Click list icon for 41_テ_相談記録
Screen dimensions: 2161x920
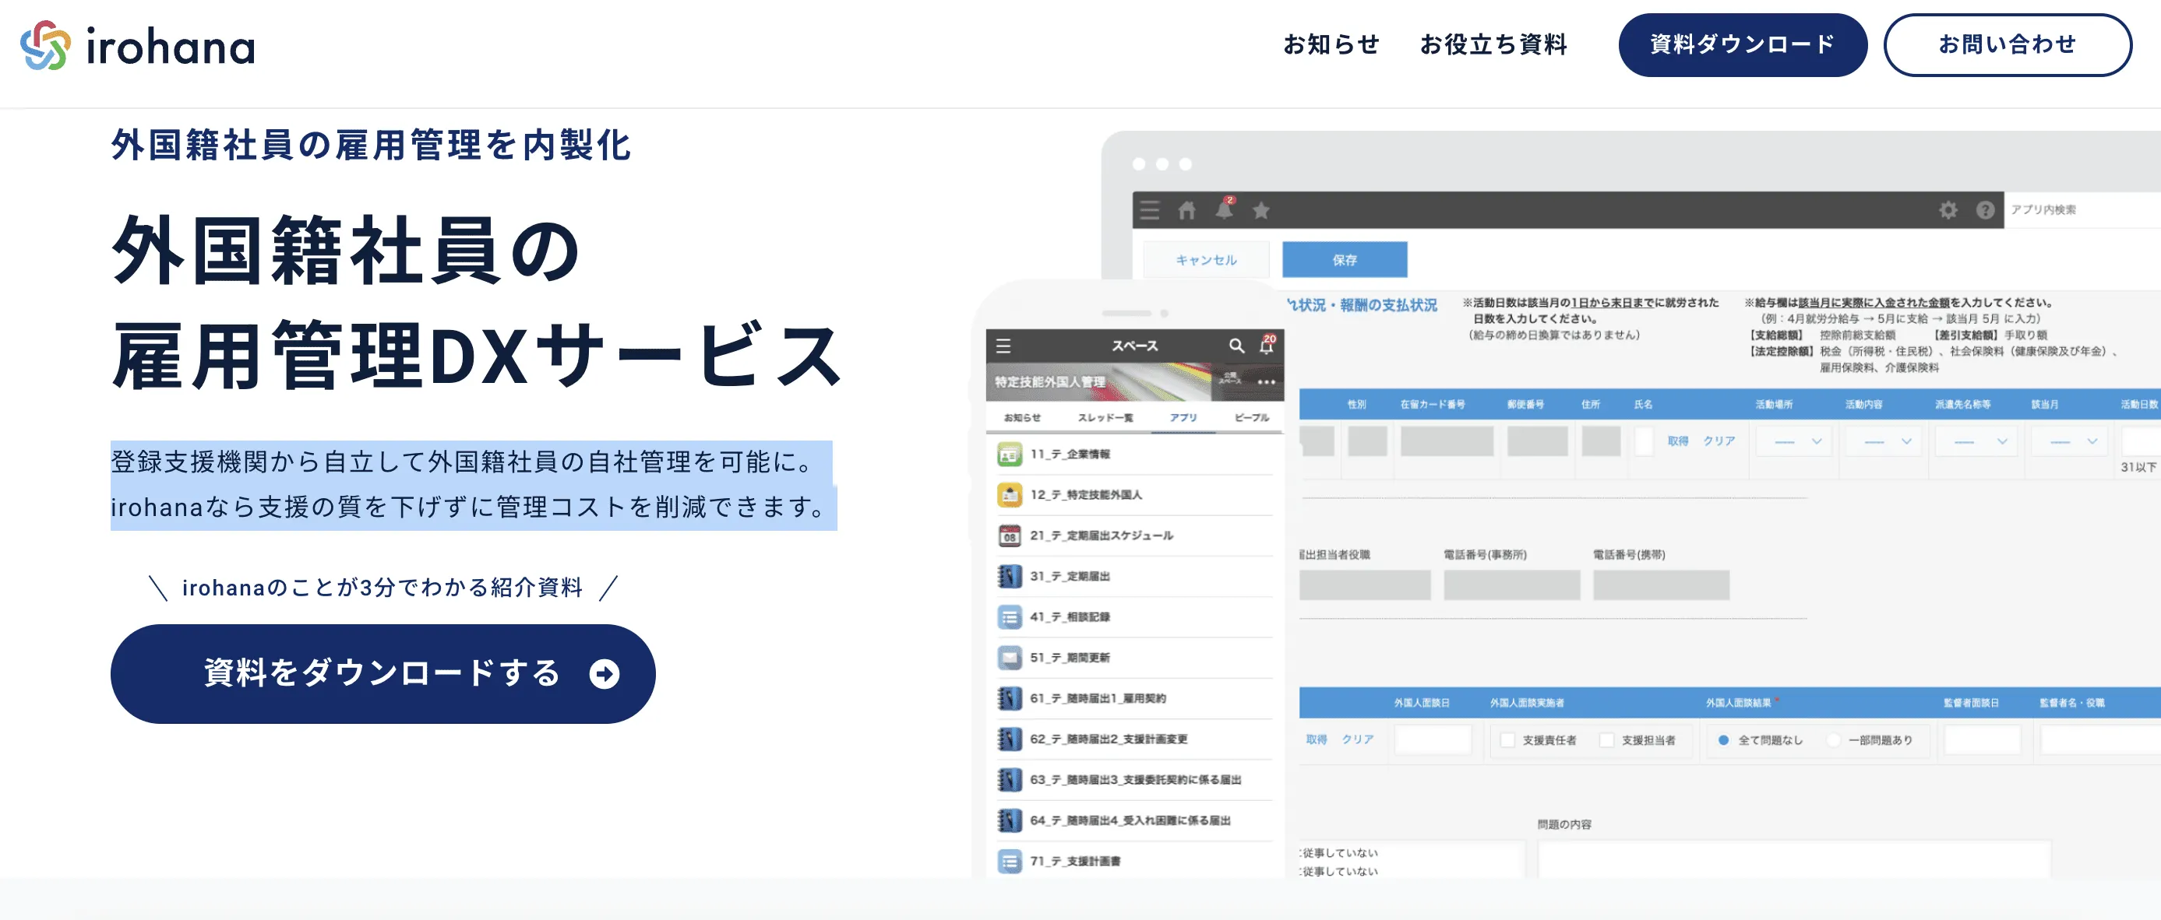[x=1009, y=616]
